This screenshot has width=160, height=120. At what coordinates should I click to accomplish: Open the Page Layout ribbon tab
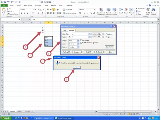point(28,5)
